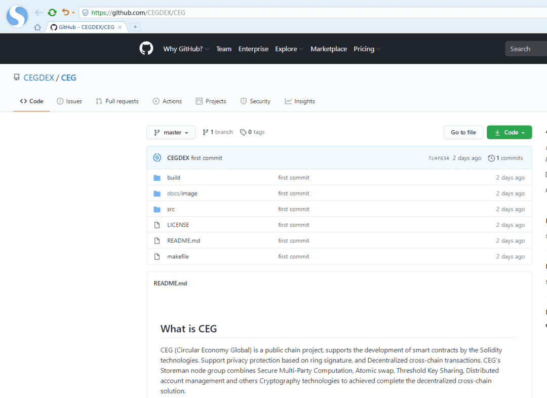Expand the Pricing menu
Viewport: 547px width, 398px height.
pyautogui.click(x=367, y=49)
